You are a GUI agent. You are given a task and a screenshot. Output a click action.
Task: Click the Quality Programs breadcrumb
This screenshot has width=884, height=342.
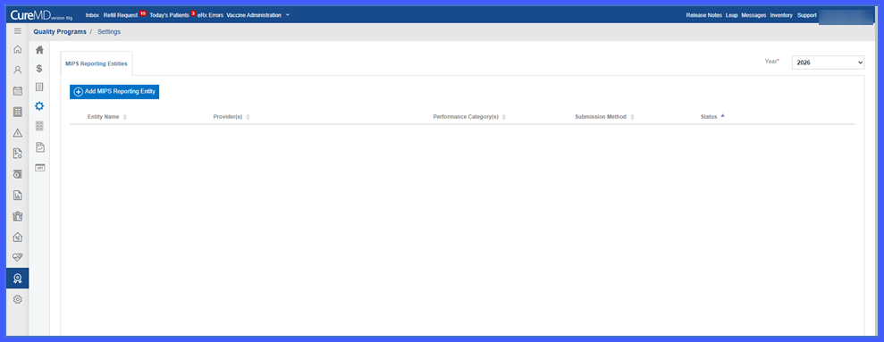pos(60,31)
